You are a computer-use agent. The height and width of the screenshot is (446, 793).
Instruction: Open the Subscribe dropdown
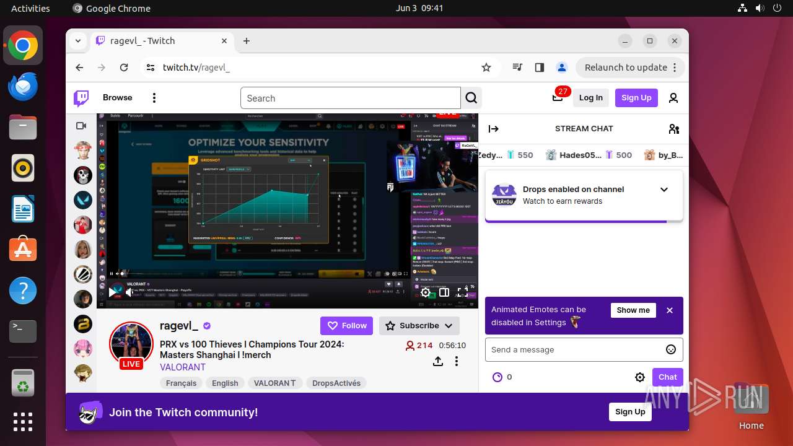coord(419,326)
